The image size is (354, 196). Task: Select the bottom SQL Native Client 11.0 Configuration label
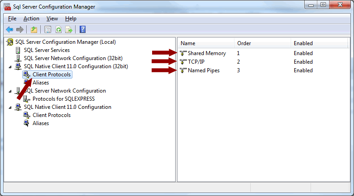(67, 107)
